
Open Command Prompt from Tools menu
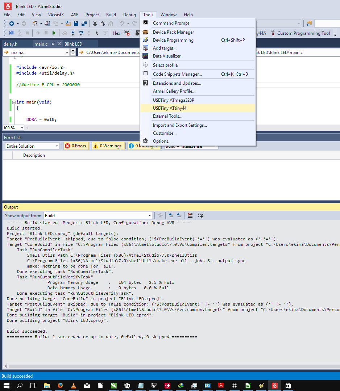198,23
